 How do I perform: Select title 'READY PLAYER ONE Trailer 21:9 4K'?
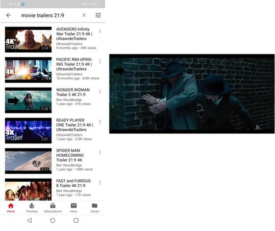[x=74, y=125]
